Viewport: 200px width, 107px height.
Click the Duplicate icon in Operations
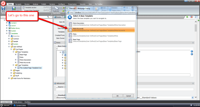click(x=56, y=8)
